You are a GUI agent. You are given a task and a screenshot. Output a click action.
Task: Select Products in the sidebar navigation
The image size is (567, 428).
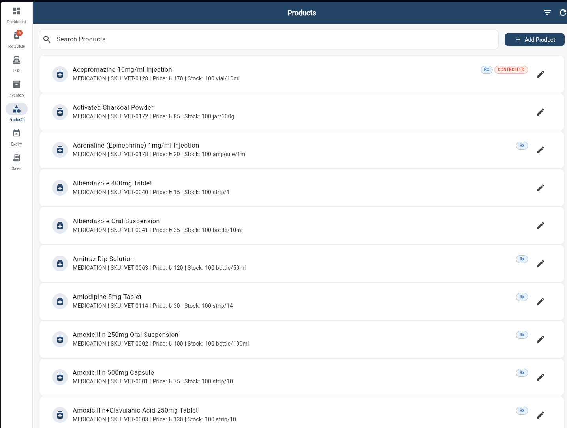tap(16, 111)
